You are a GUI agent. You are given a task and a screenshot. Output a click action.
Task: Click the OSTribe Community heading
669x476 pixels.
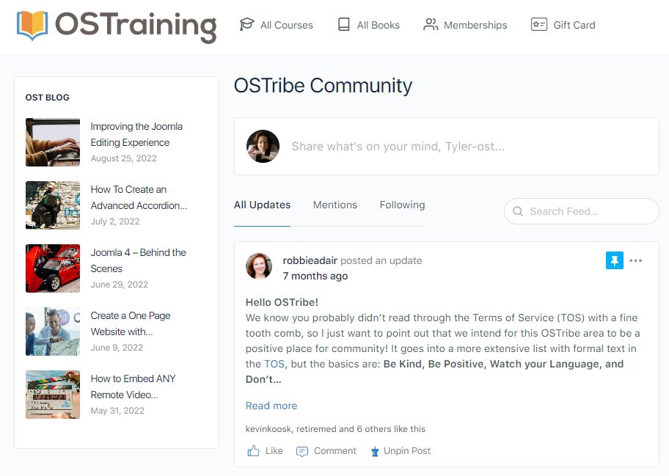click(323, 85)
